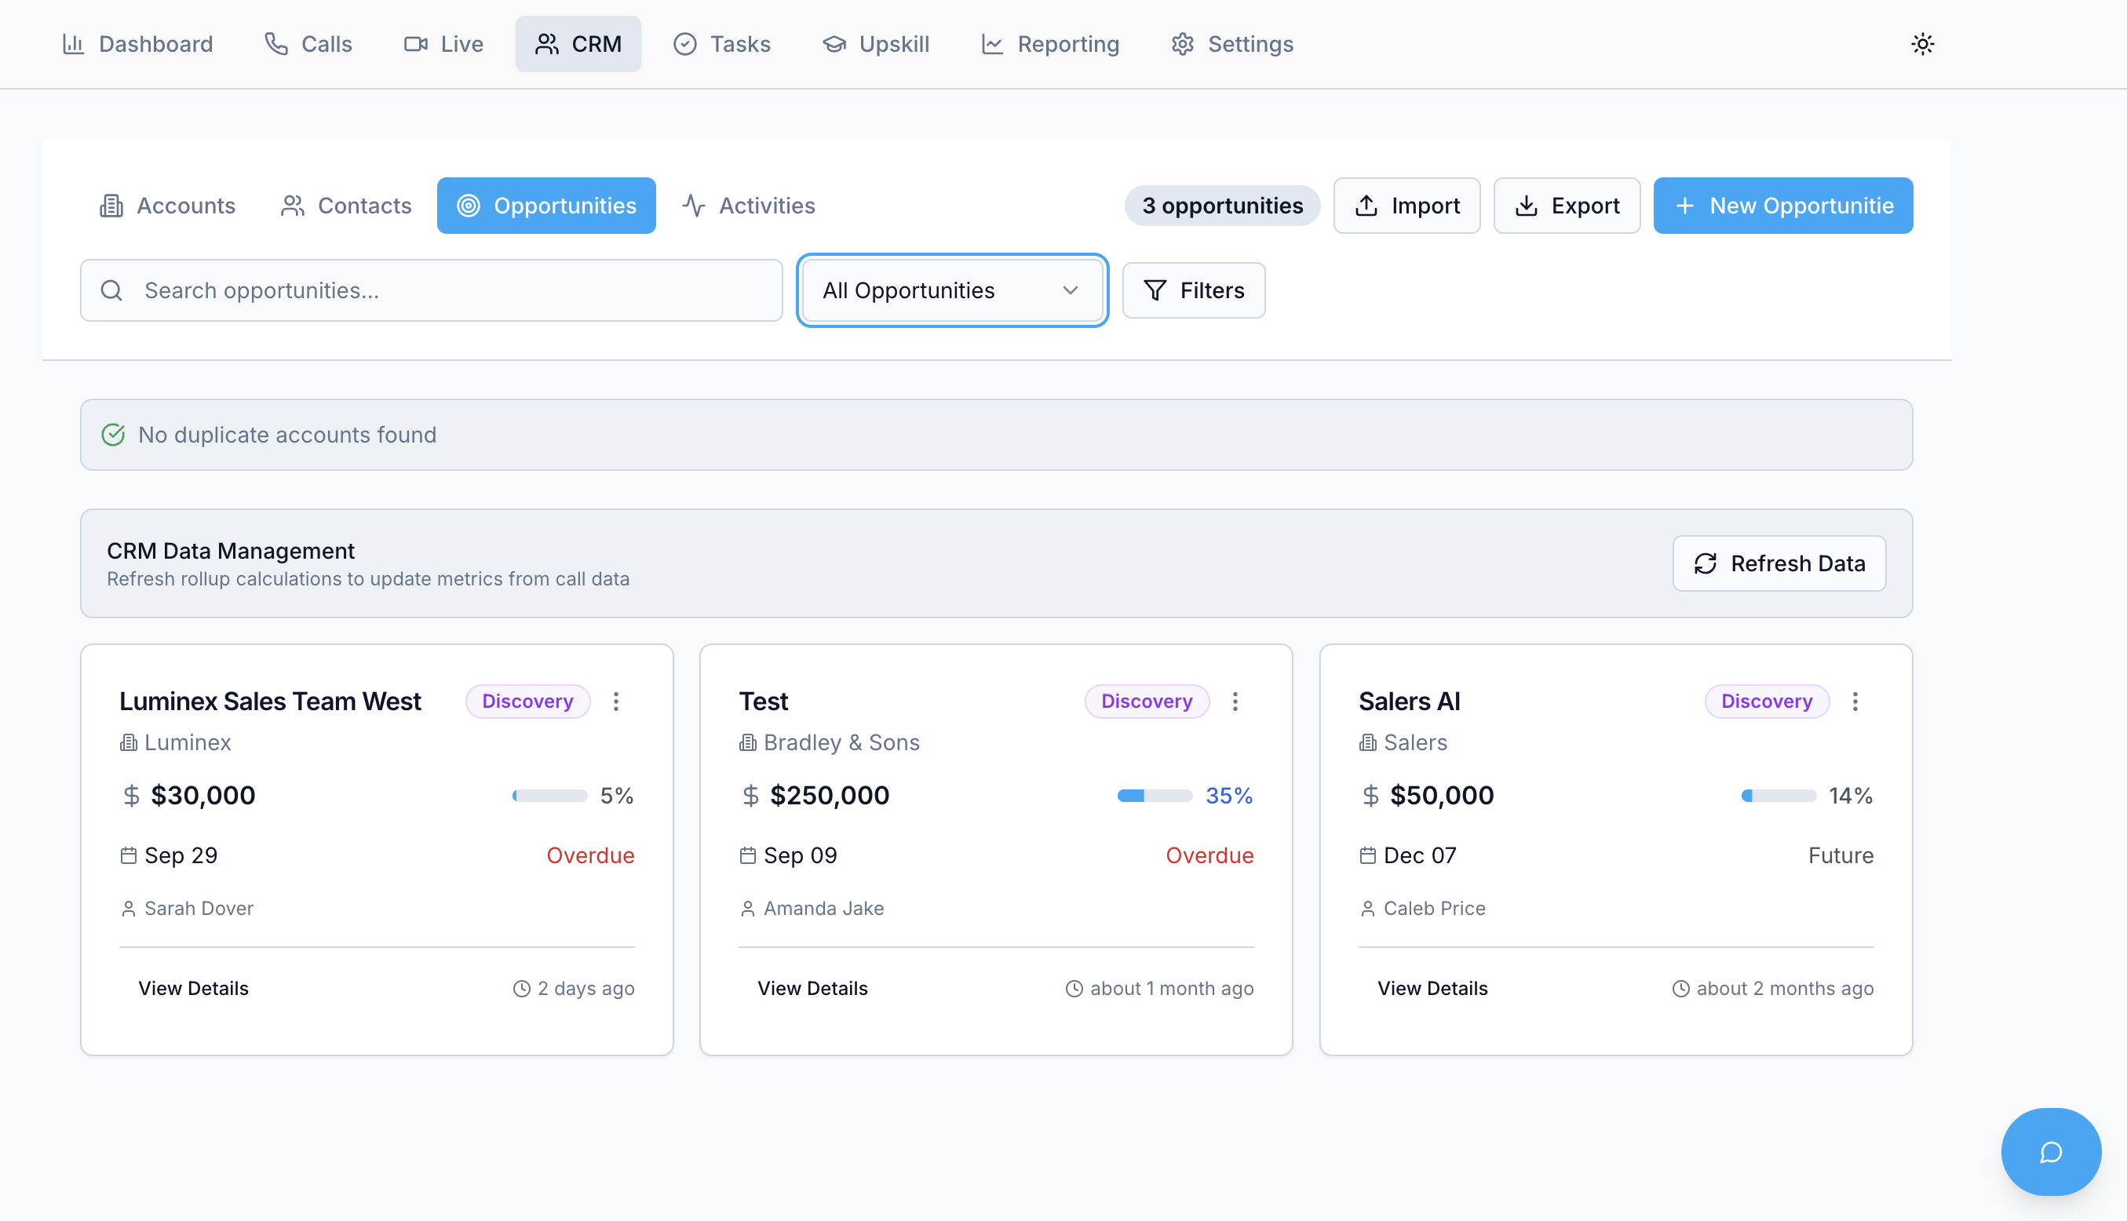The image size is (2127, 1221).
Task: Click the Refresh Data button
Action: (x=1779, y=563)
